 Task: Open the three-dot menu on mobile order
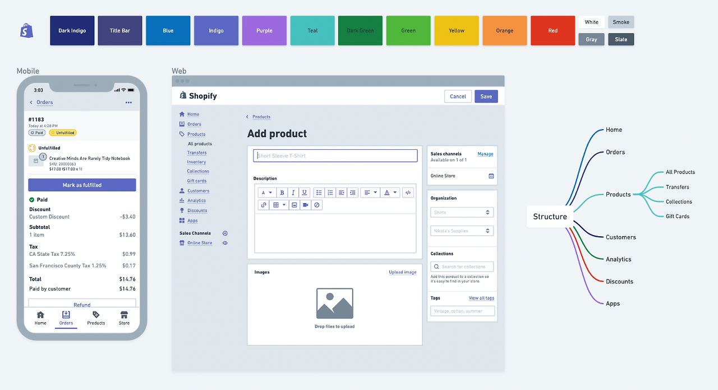tap(128, 103)
